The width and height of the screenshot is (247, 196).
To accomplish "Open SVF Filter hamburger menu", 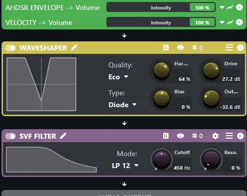I will [229, 136].
